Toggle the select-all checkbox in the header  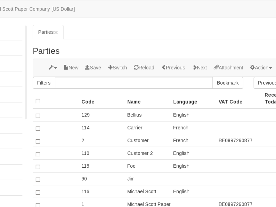[38, 101]
